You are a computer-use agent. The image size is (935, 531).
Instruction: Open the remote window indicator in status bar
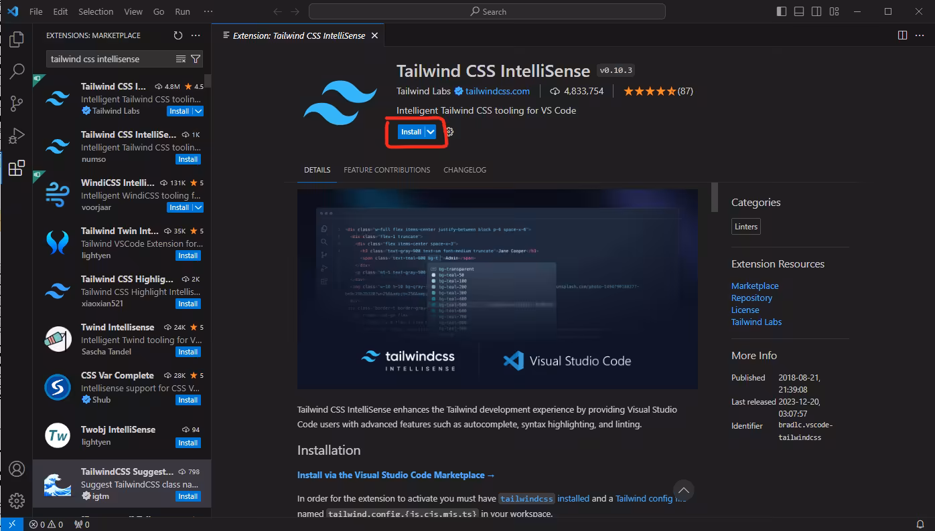point(11,524)
